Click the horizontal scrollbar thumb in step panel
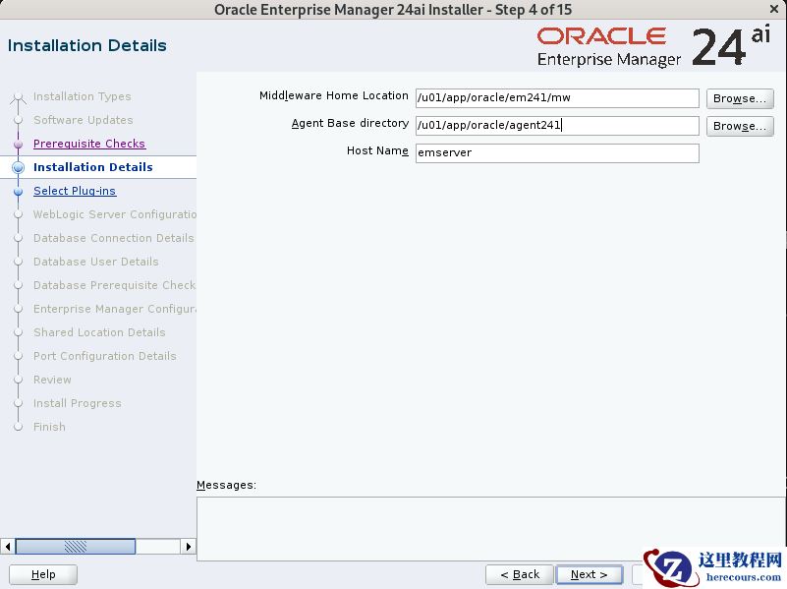The width and height of the screenshot is (787, 589). 76,547
